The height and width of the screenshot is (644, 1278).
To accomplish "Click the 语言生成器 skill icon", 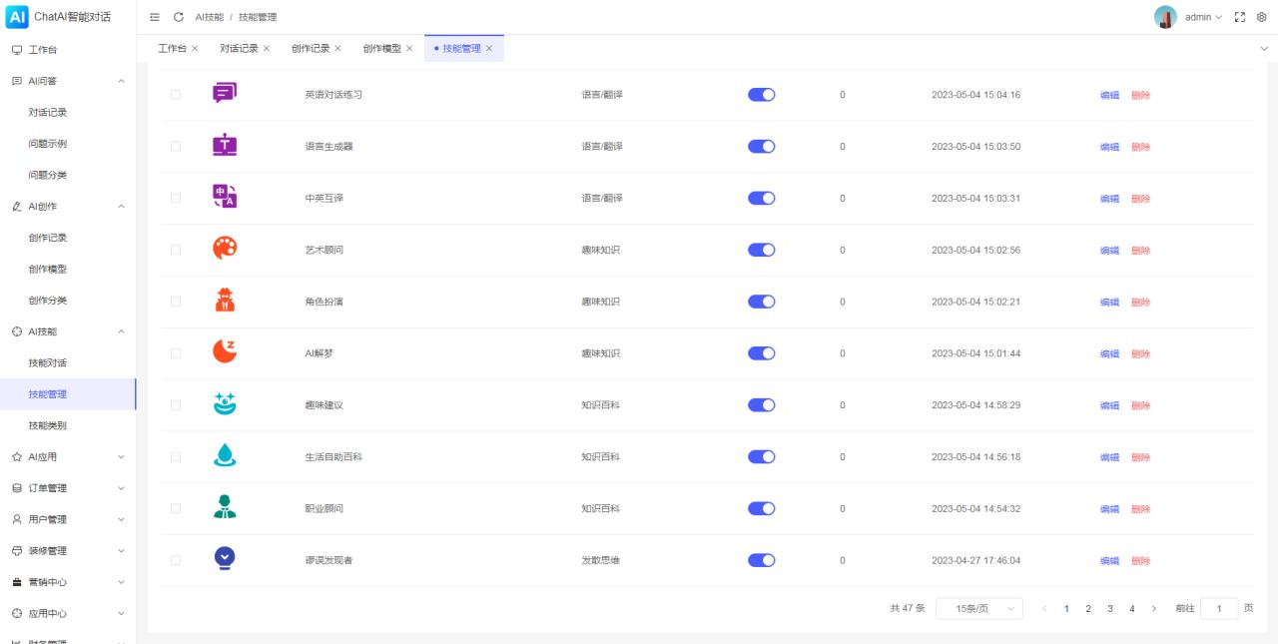I will point(225,146).
